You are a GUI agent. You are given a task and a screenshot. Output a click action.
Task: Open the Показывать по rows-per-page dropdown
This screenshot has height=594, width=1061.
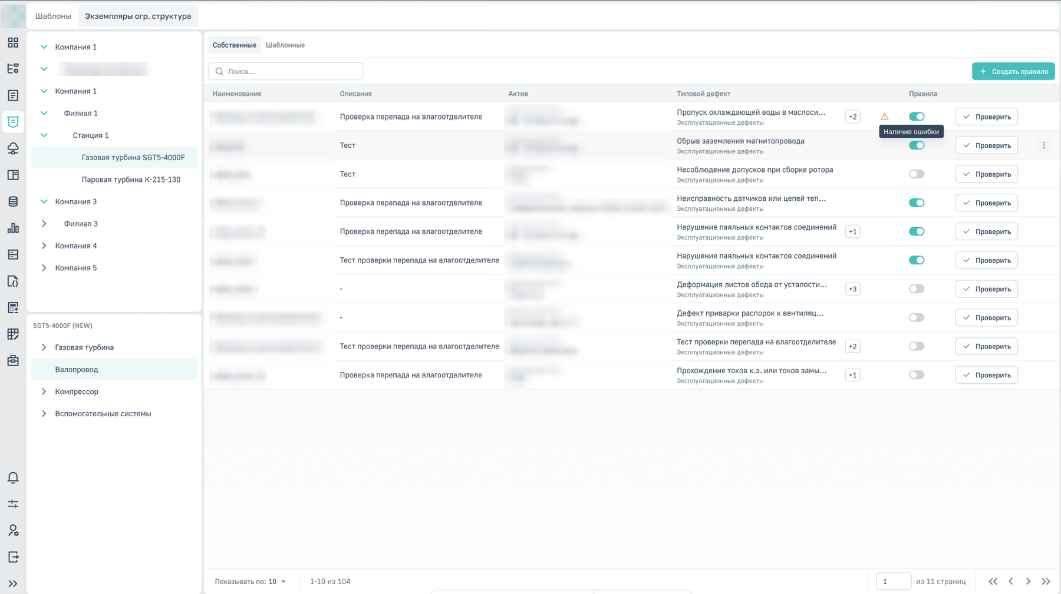click(251, 581)
